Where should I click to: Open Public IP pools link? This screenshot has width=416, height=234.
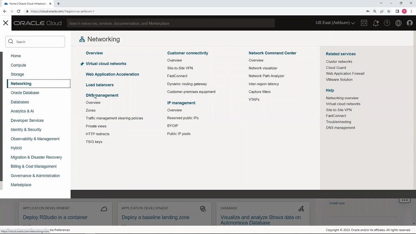[x=179, y=134]
